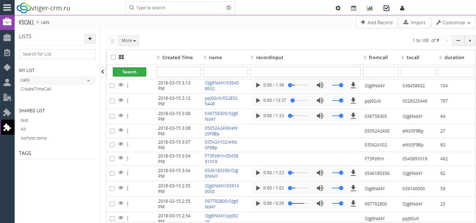
Task: Select CreateTimeCall list
Action: pyautogui.click(x=36, y=89)
